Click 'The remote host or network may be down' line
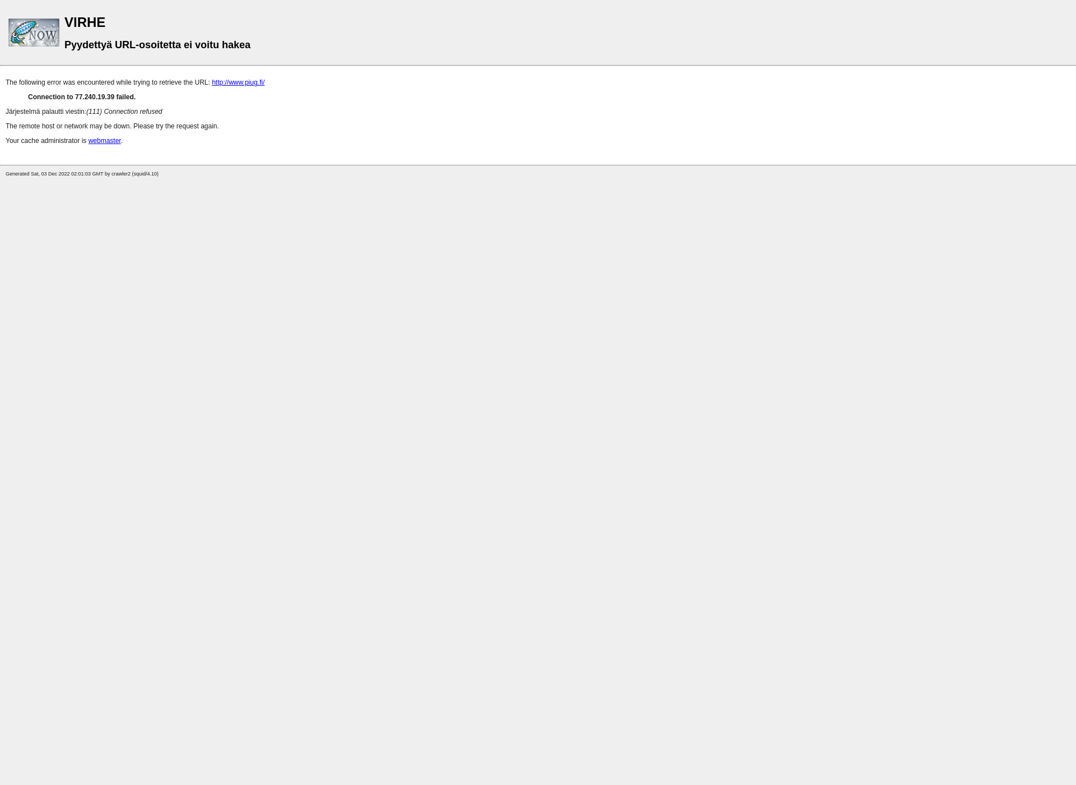The image size is (1076, 785). click(112, 126)
